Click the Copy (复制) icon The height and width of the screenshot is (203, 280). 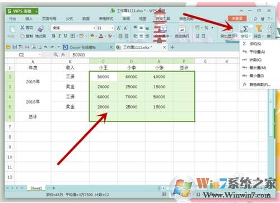(22, 36)
